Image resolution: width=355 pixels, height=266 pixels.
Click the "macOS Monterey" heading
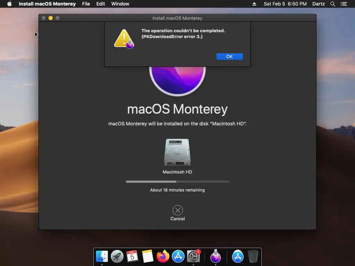177,109
